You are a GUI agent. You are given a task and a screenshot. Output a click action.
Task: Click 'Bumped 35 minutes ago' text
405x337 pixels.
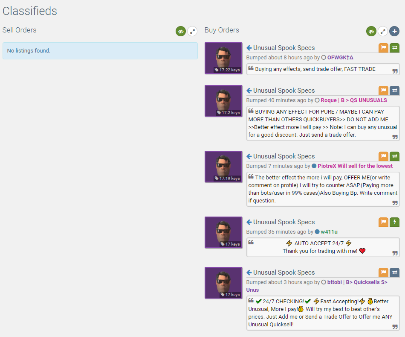tap(276, 232)
